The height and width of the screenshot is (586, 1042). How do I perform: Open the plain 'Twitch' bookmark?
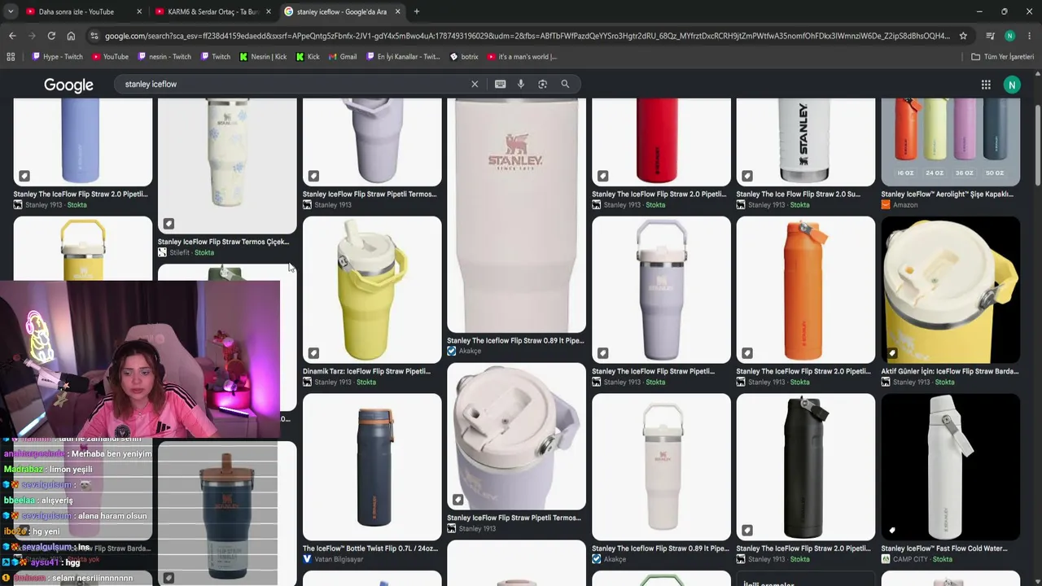click(215, 57)
